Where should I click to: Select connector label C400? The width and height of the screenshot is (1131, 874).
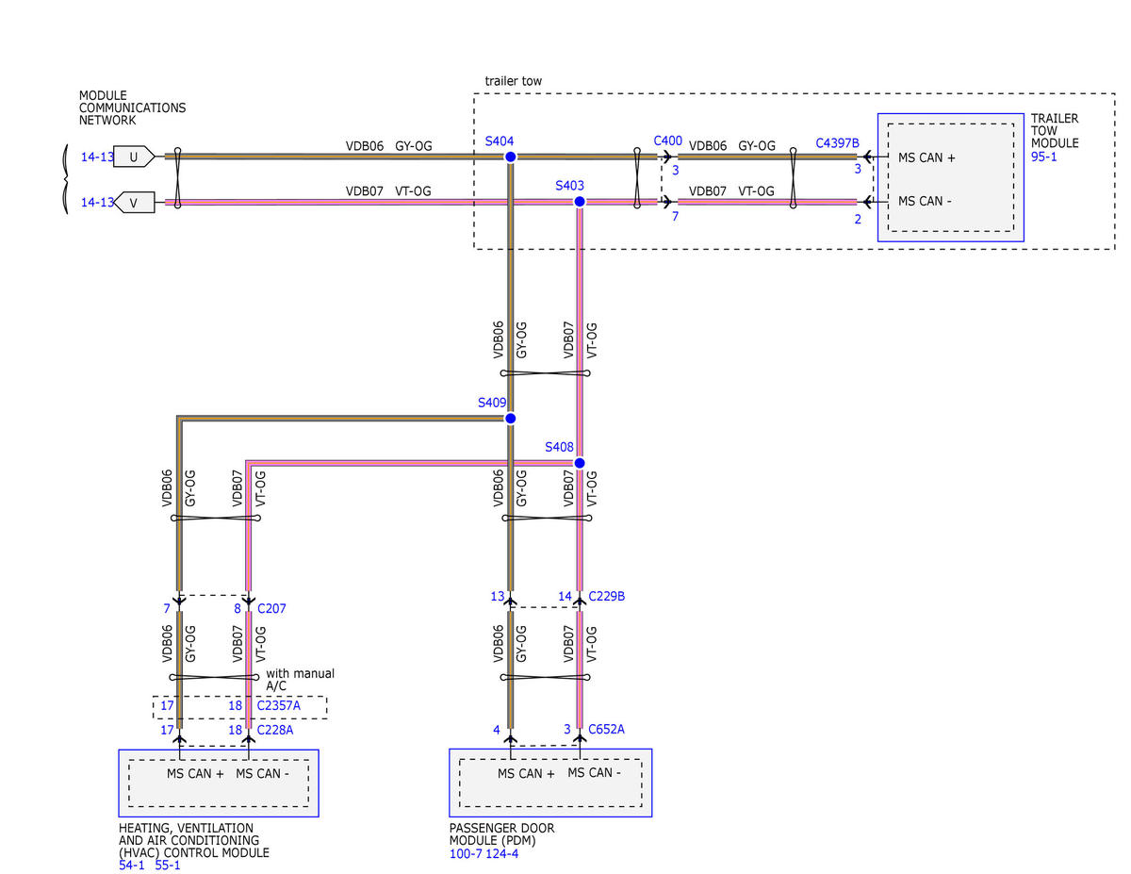coord(667,140)
